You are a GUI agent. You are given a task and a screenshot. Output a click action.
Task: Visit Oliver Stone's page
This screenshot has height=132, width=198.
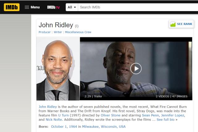111,115
